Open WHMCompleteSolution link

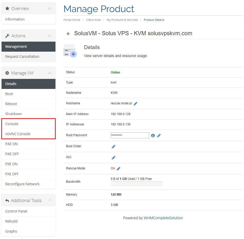pos(163,218)
